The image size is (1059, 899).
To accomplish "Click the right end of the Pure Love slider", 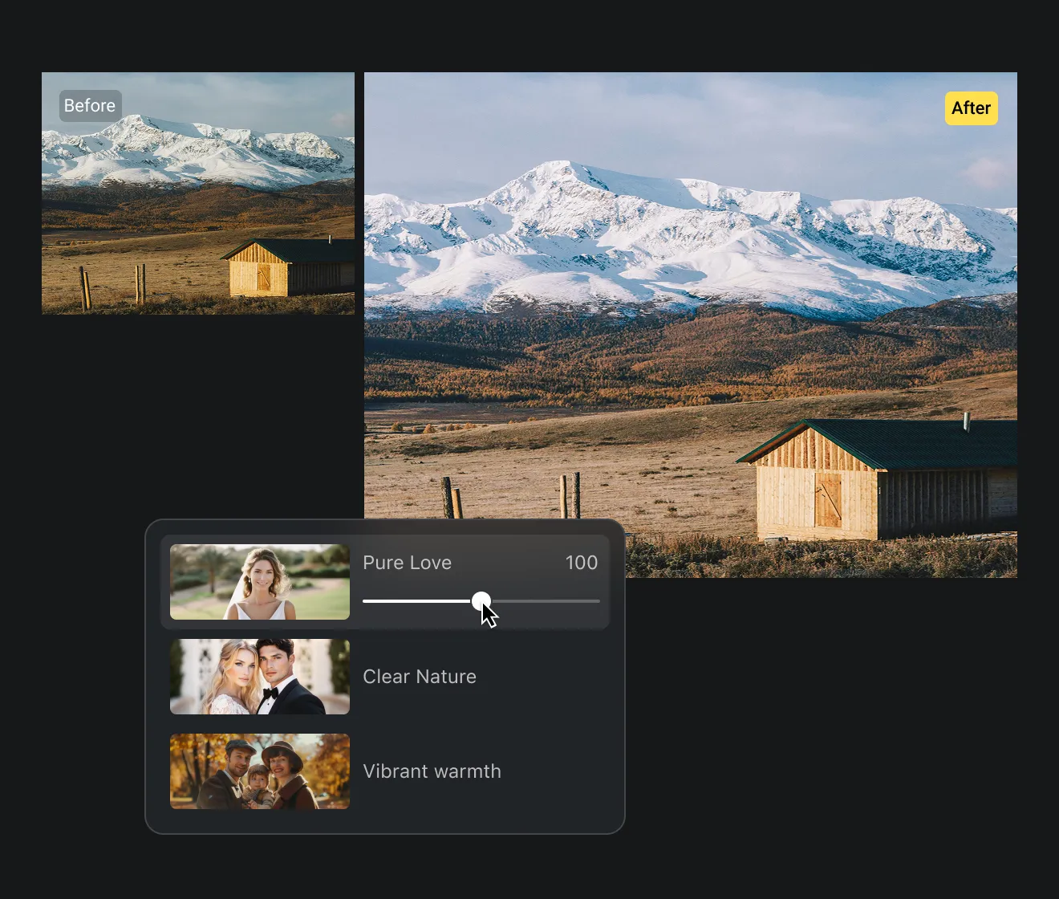I will [x=597, y=600].
